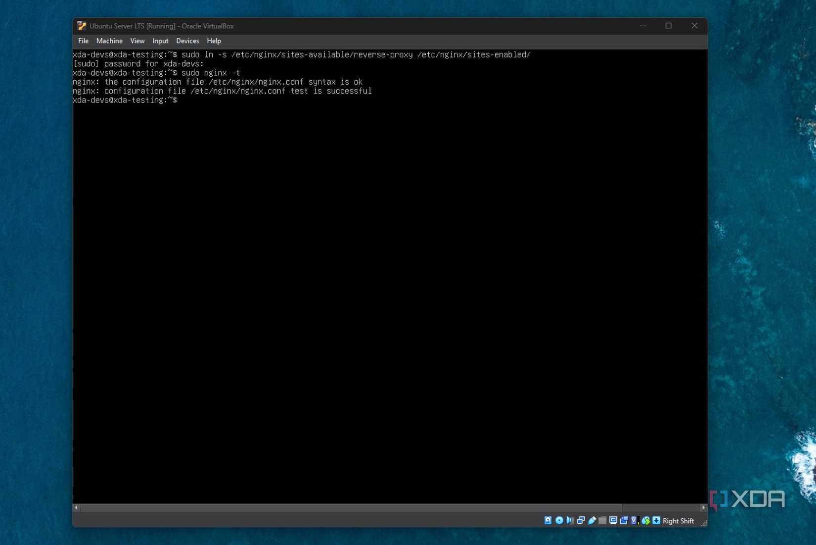Open the Help menu

[x=214, y=41]
